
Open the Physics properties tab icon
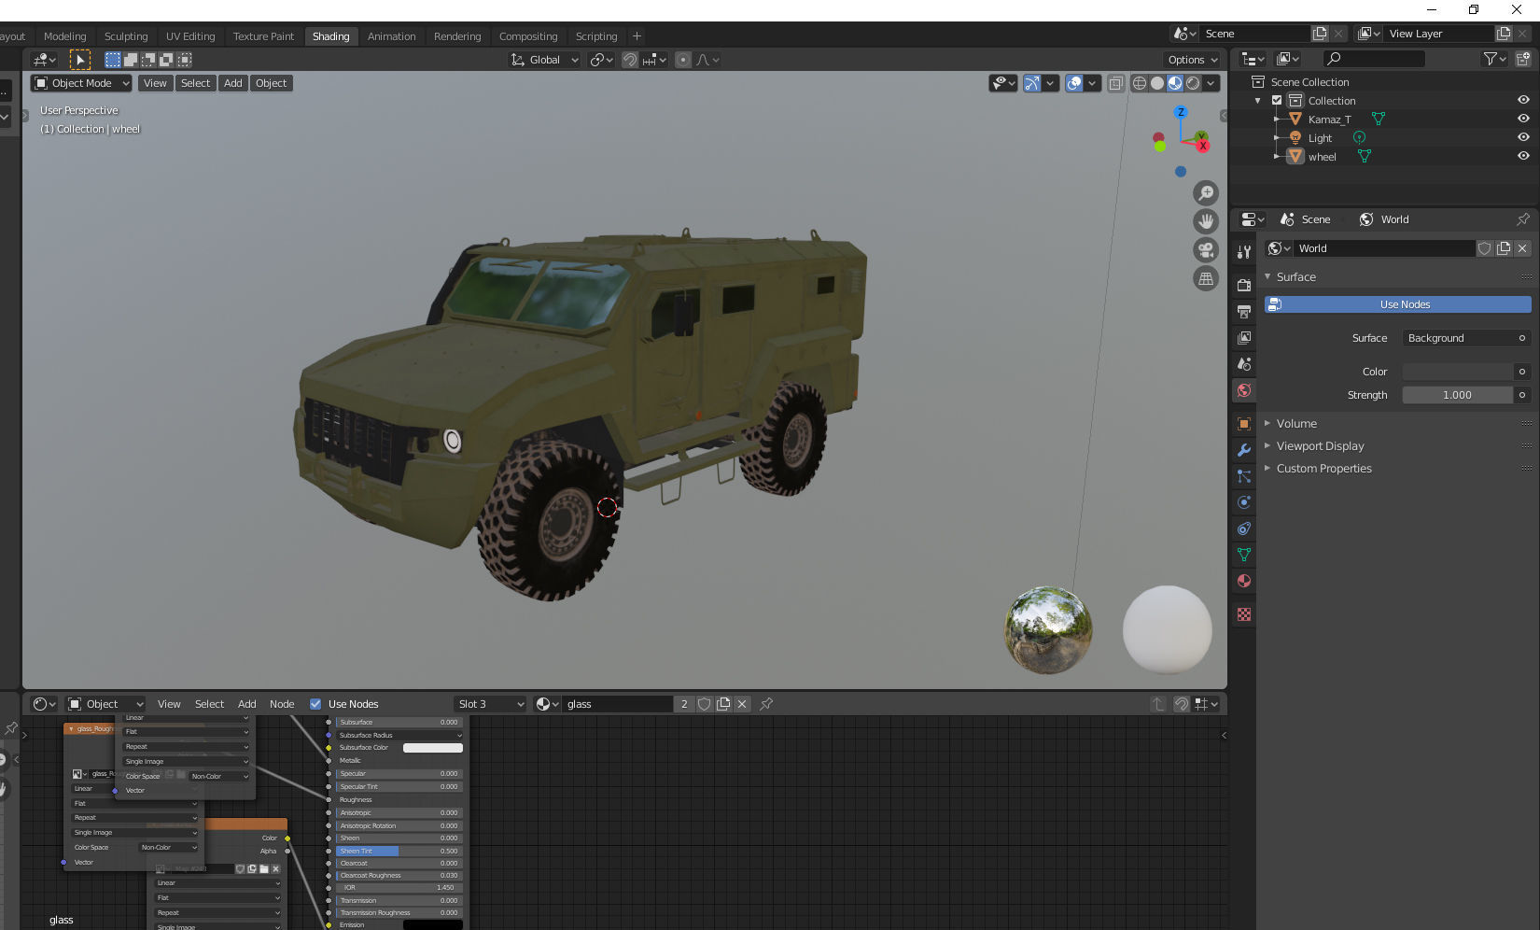click(x=1244, y=502)
